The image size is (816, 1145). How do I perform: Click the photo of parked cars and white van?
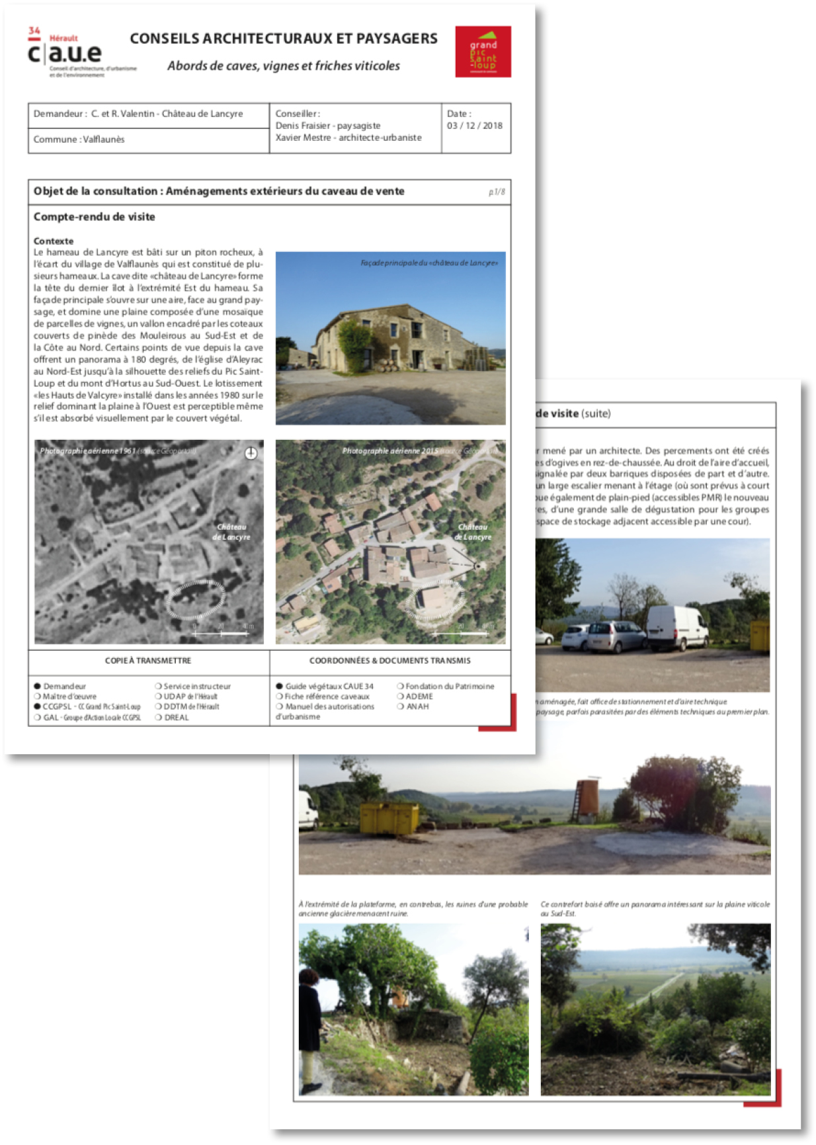click(x=652, y=615)
